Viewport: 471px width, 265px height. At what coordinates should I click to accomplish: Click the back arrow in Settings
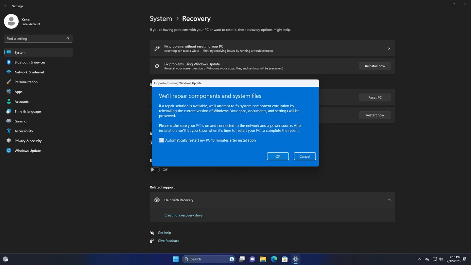5,6
